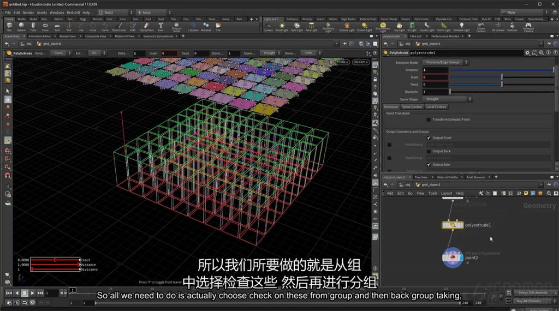The image size is (559, 311).
Task: Add a Distant Light from shelf
Action: (364, 27)
